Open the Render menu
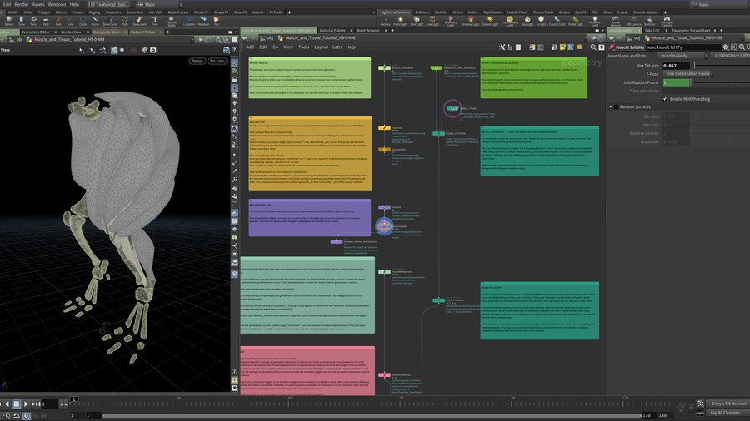The image size is (750, 421). (x=21, y=4)
